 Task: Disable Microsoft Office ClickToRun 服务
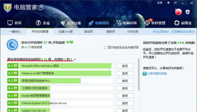pos(125,66)
